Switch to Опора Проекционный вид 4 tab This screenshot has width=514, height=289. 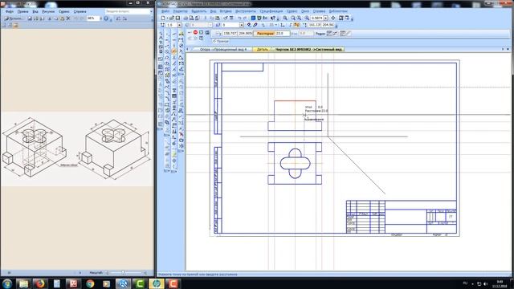click(223, 49)
